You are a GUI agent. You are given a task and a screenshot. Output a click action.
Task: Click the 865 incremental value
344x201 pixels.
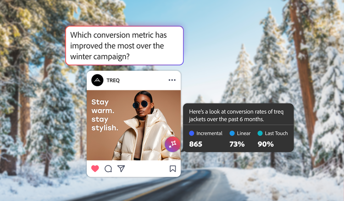[195, 144]
